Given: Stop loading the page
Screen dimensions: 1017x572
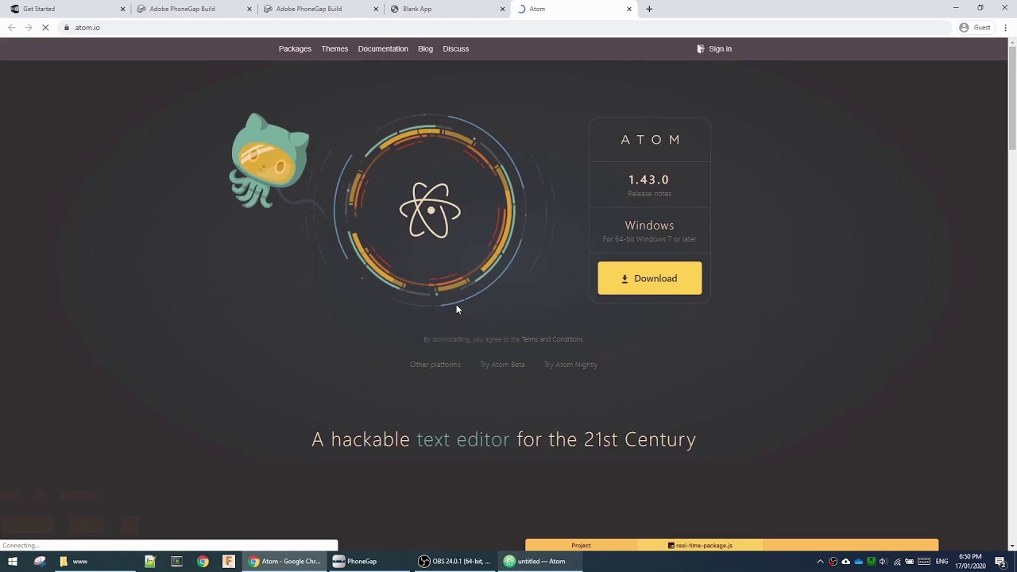Looking at the screenshot, I should pos(45,28).
